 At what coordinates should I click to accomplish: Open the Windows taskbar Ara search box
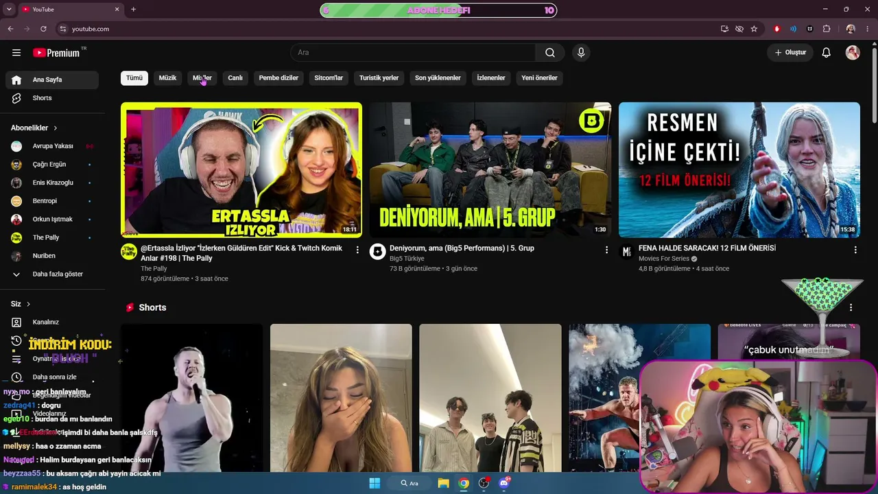(410, 483)
